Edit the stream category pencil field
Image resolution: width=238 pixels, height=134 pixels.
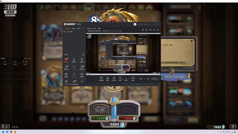coord(94,31)
